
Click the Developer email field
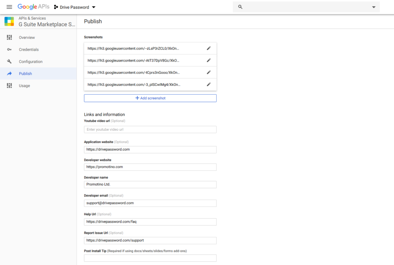[150, 203]
